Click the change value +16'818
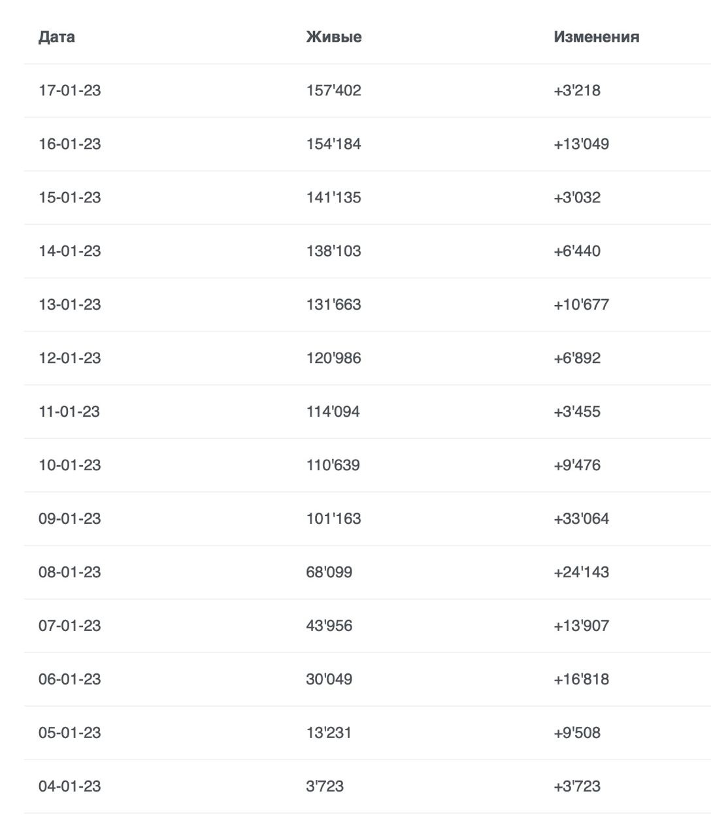 581,679
